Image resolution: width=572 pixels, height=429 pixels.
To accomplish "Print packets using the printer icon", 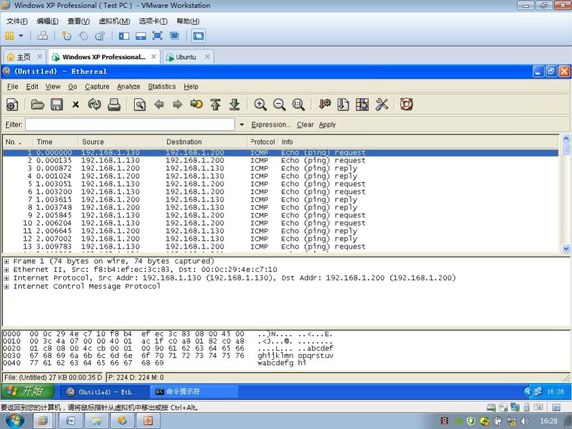I will 114,104.
